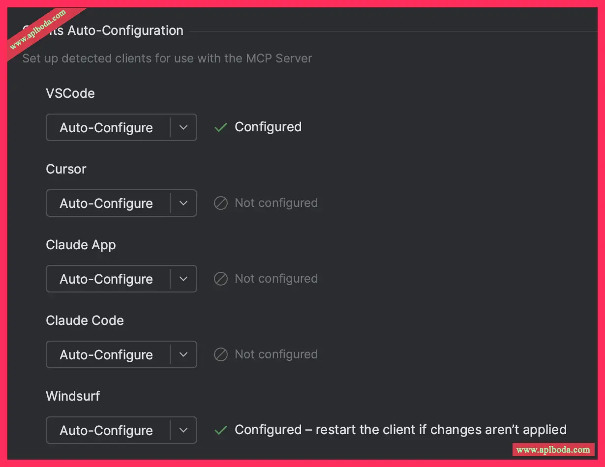Click the green checkmark in Windsurf status
The width and height of the screenshot is (605, 467).
[x=221, y=430]
